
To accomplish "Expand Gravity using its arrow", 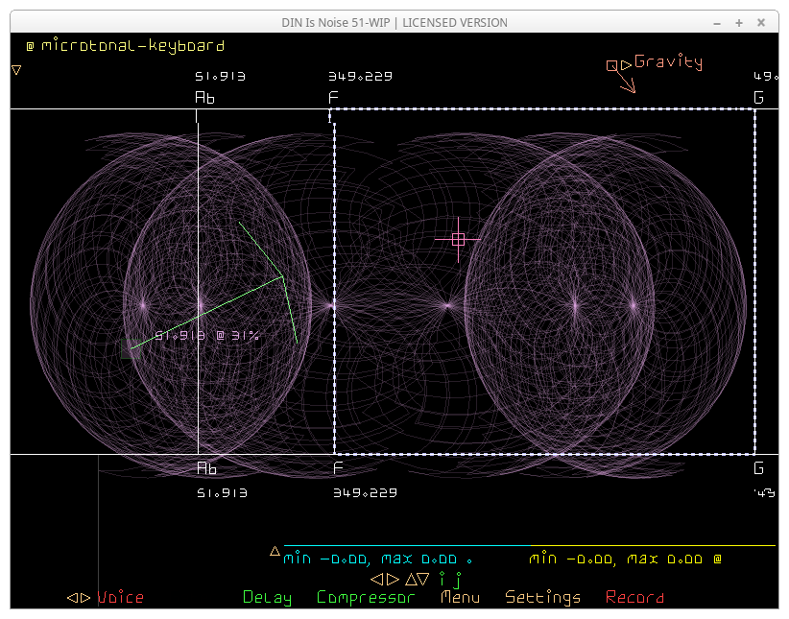I will [x=626, y=65].
